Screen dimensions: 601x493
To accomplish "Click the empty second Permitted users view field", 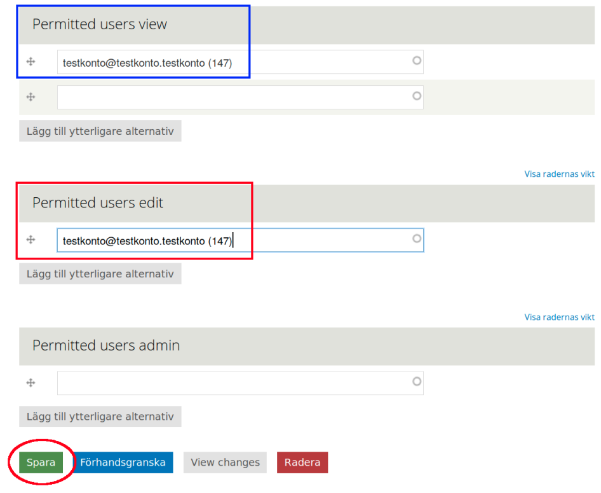I will 240,97.
